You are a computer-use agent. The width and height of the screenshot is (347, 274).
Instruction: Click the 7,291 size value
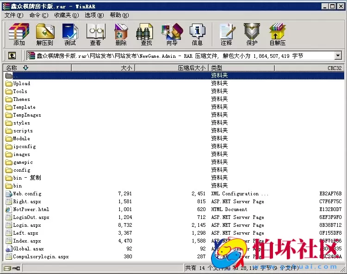coord(125,193)
